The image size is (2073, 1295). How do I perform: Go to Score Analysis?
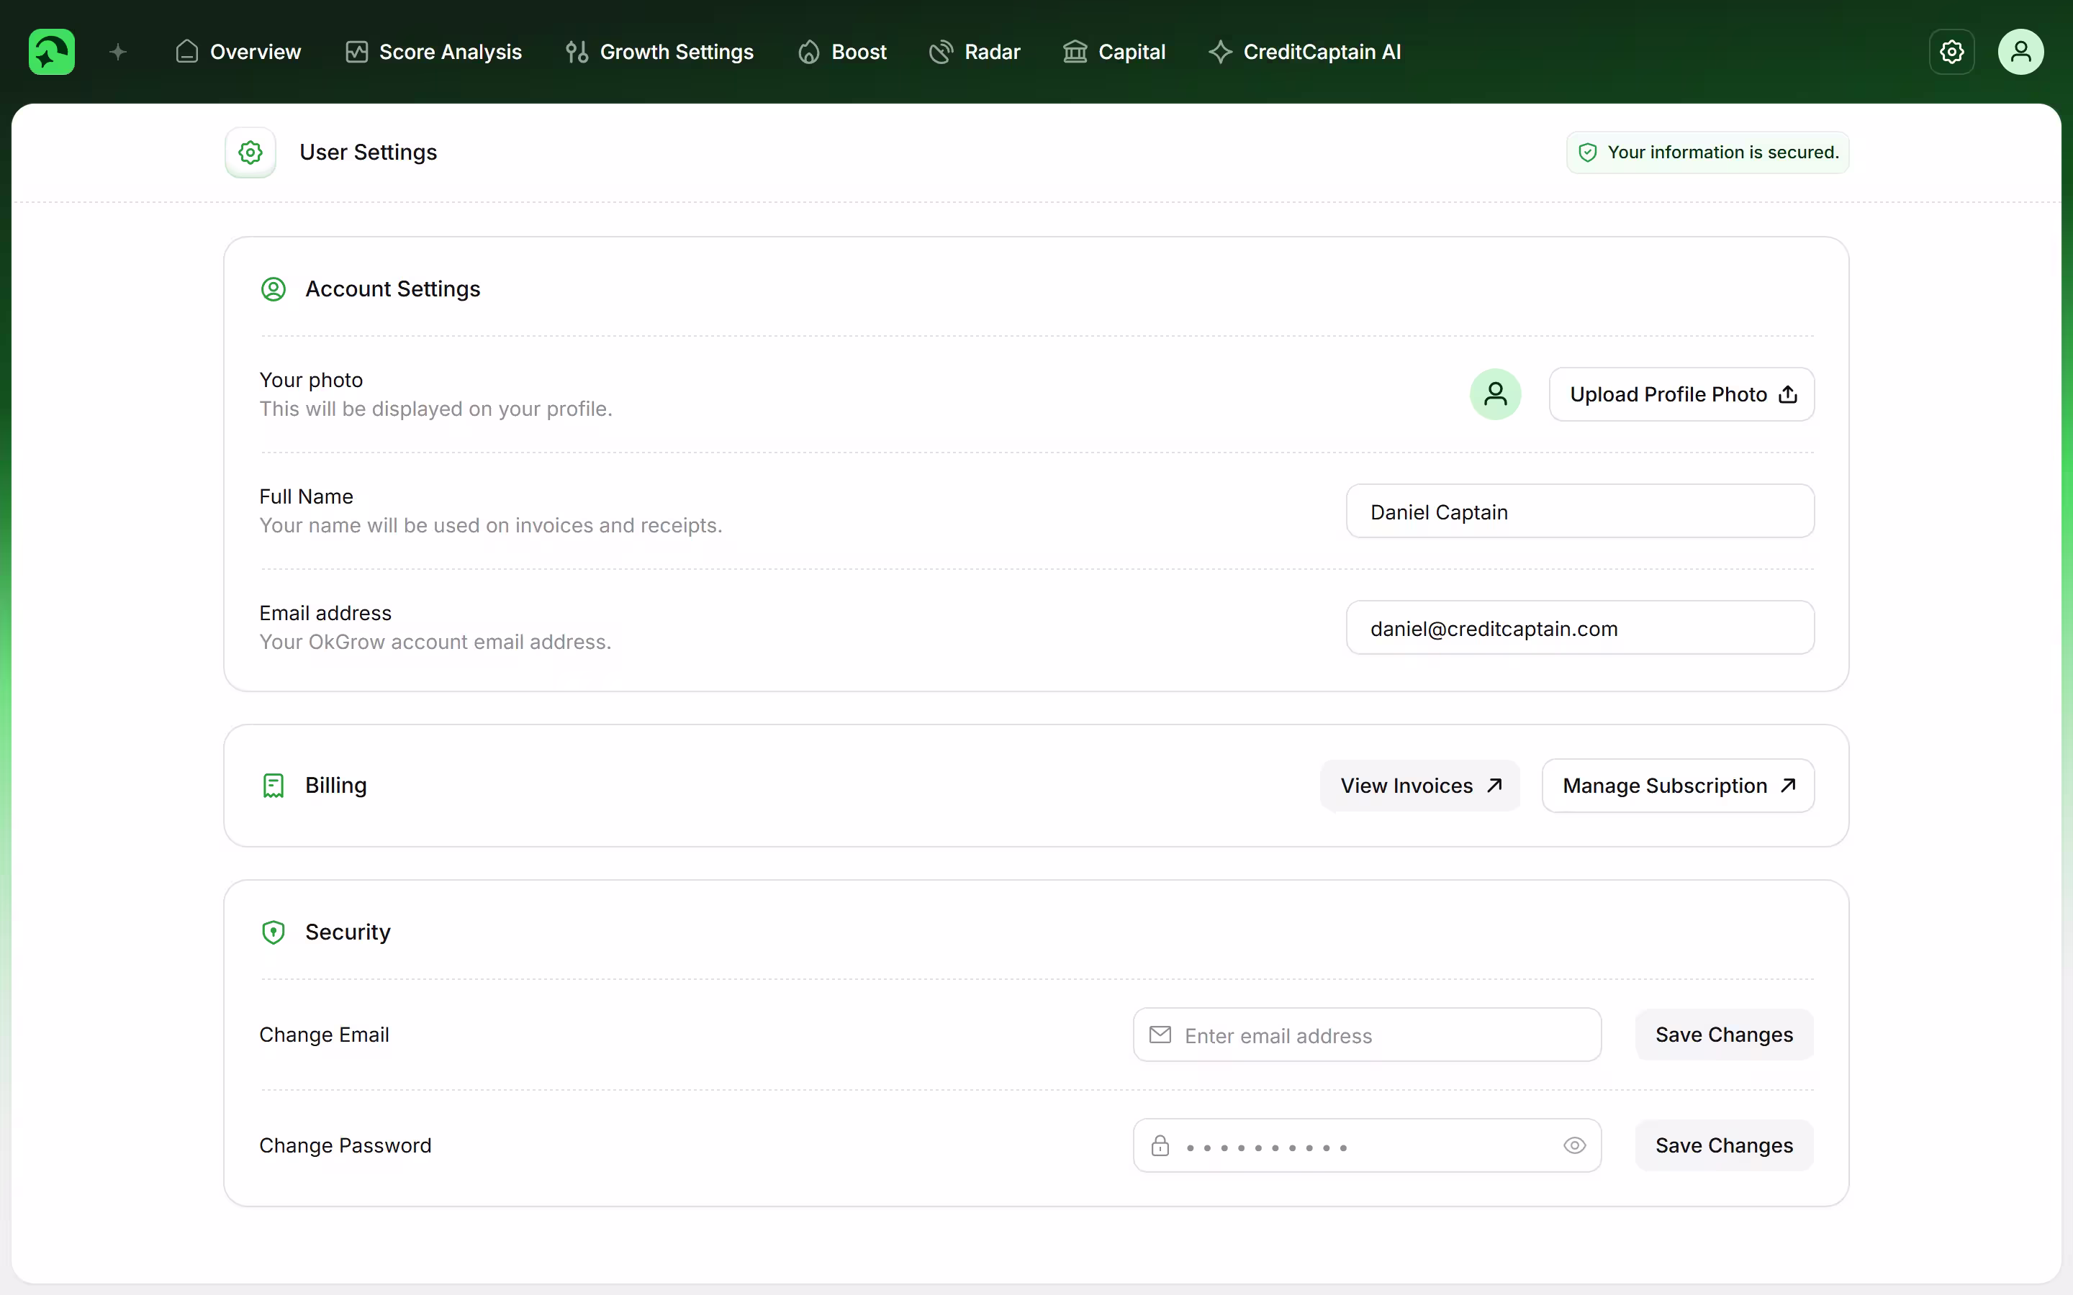point(433,53)
